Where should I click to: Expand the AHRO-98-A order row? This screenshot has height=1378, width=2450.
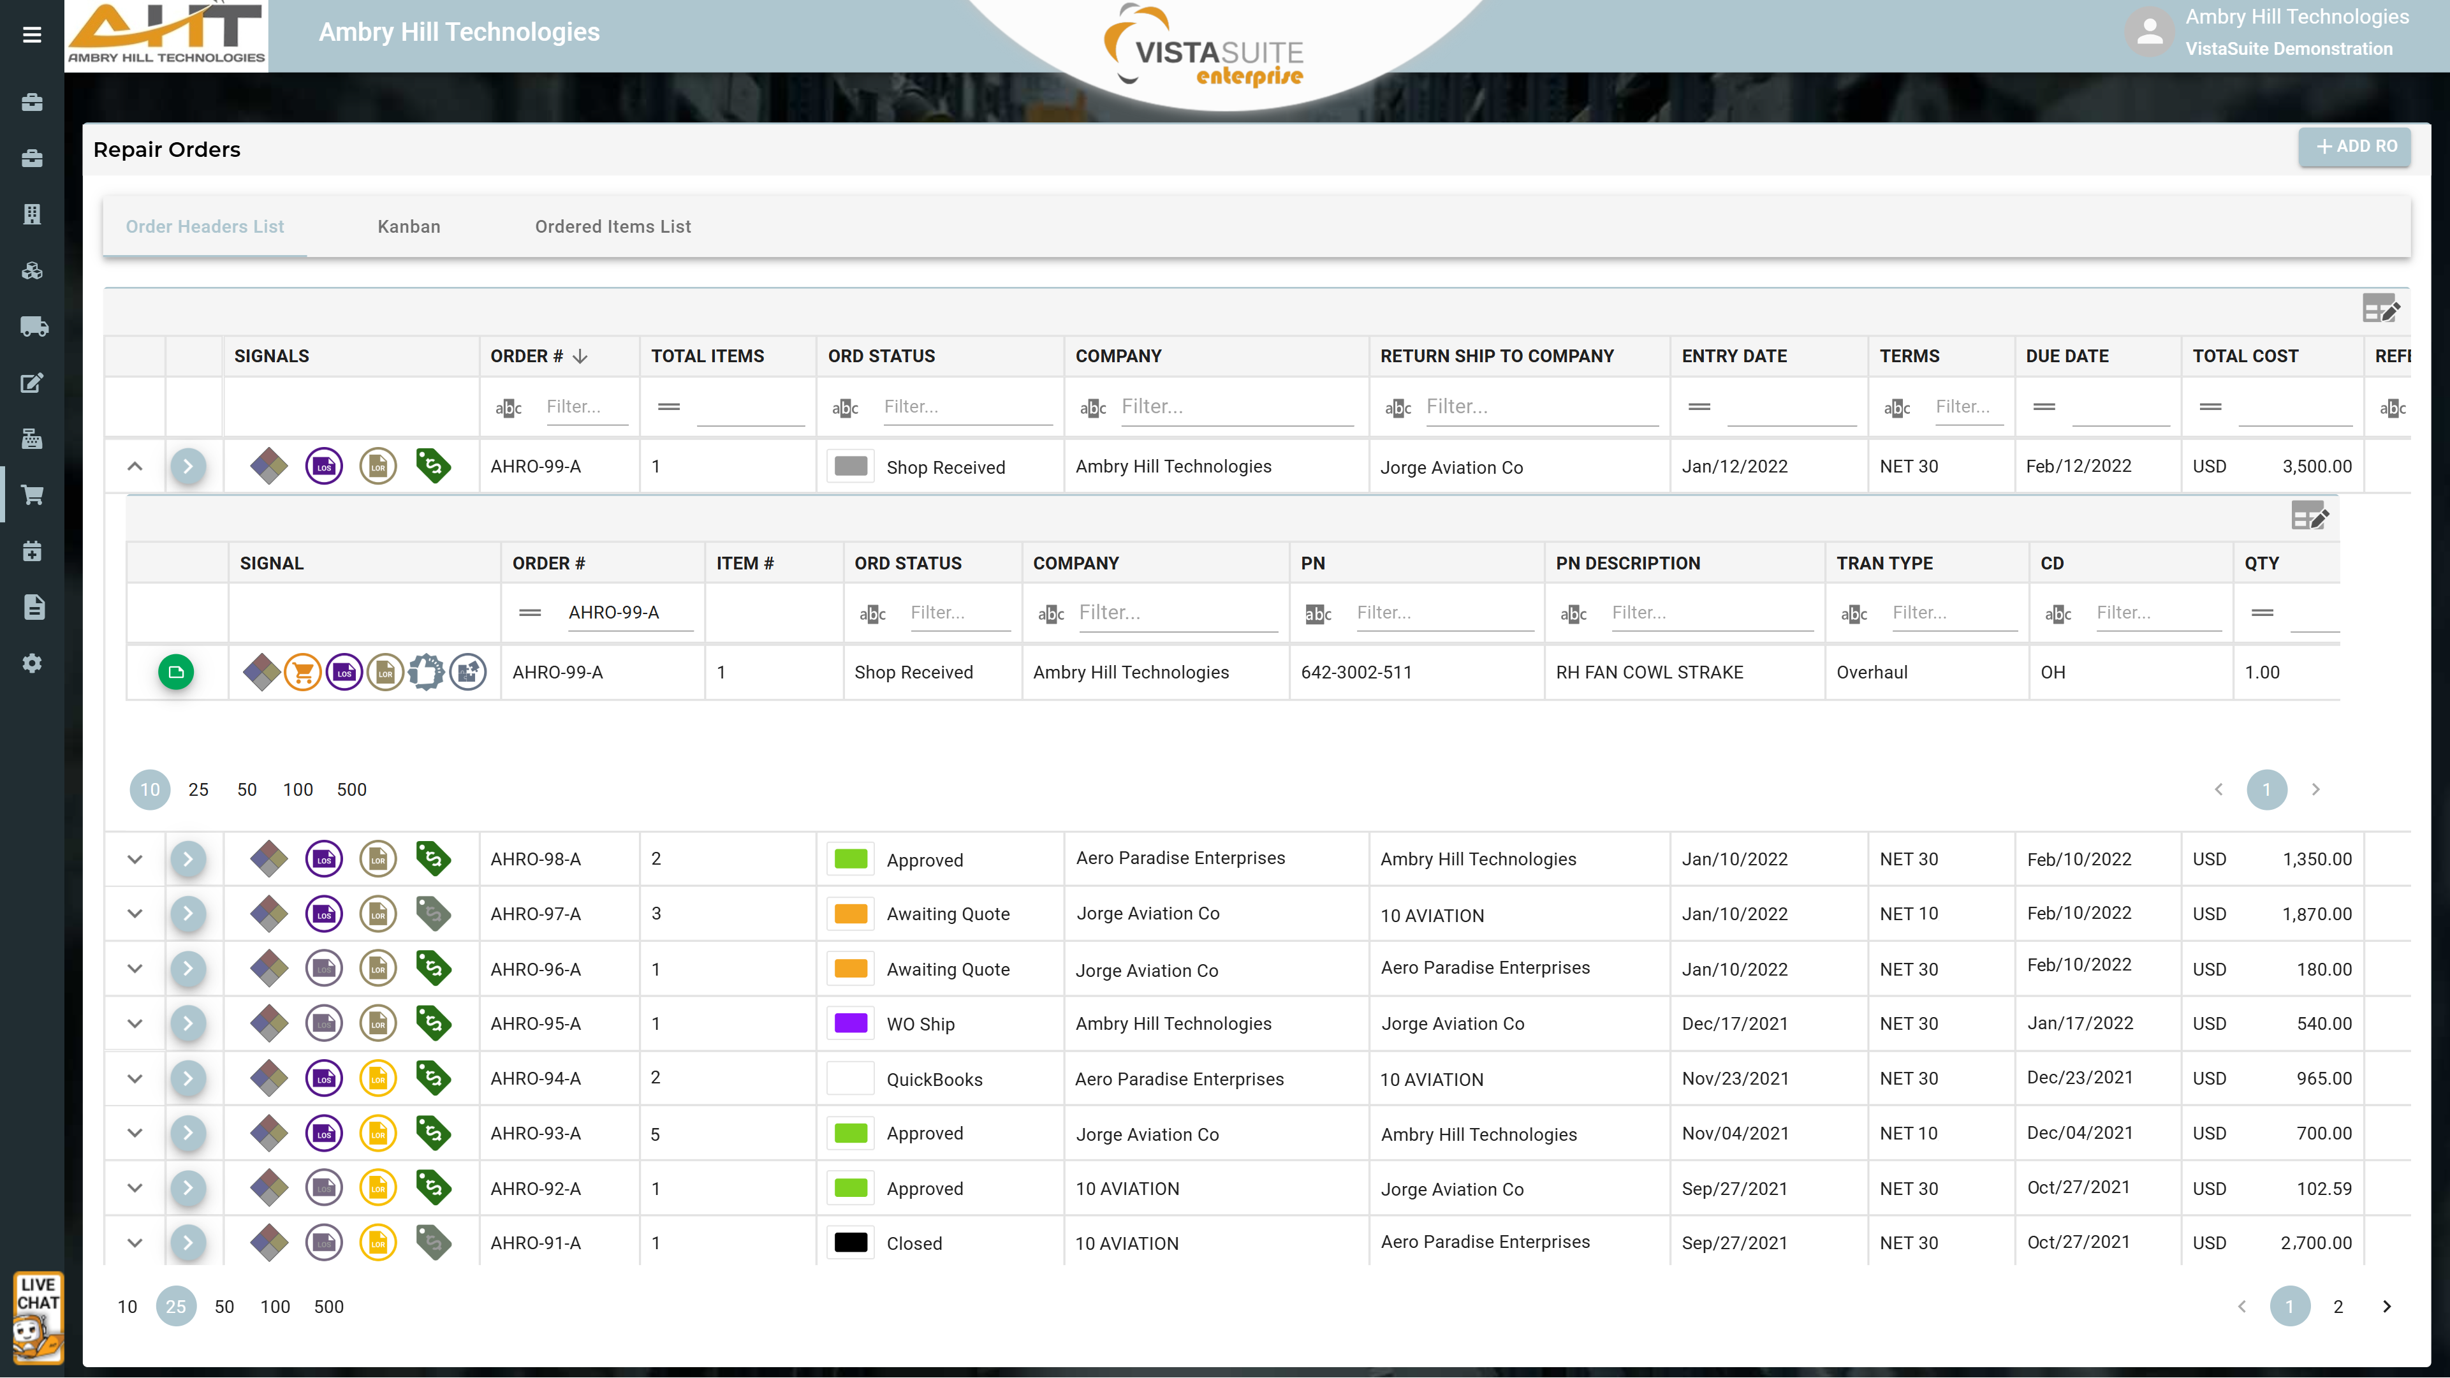135,860
